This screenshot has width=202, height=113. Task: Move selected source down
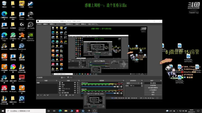click(x=73, y=95)
